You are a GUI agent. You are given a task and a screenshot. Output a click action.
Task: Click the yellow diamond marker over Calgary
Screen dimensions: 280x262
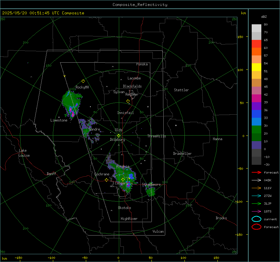pos(123,179)
